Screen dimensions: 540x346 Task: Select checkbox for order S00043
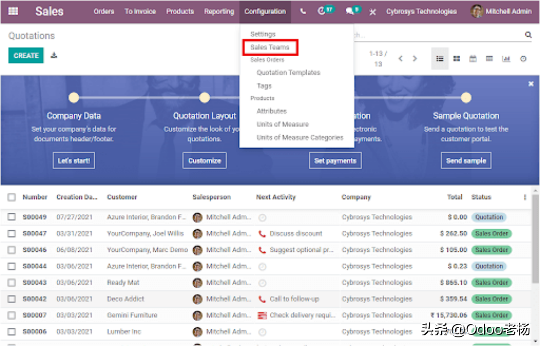[12, 282]
